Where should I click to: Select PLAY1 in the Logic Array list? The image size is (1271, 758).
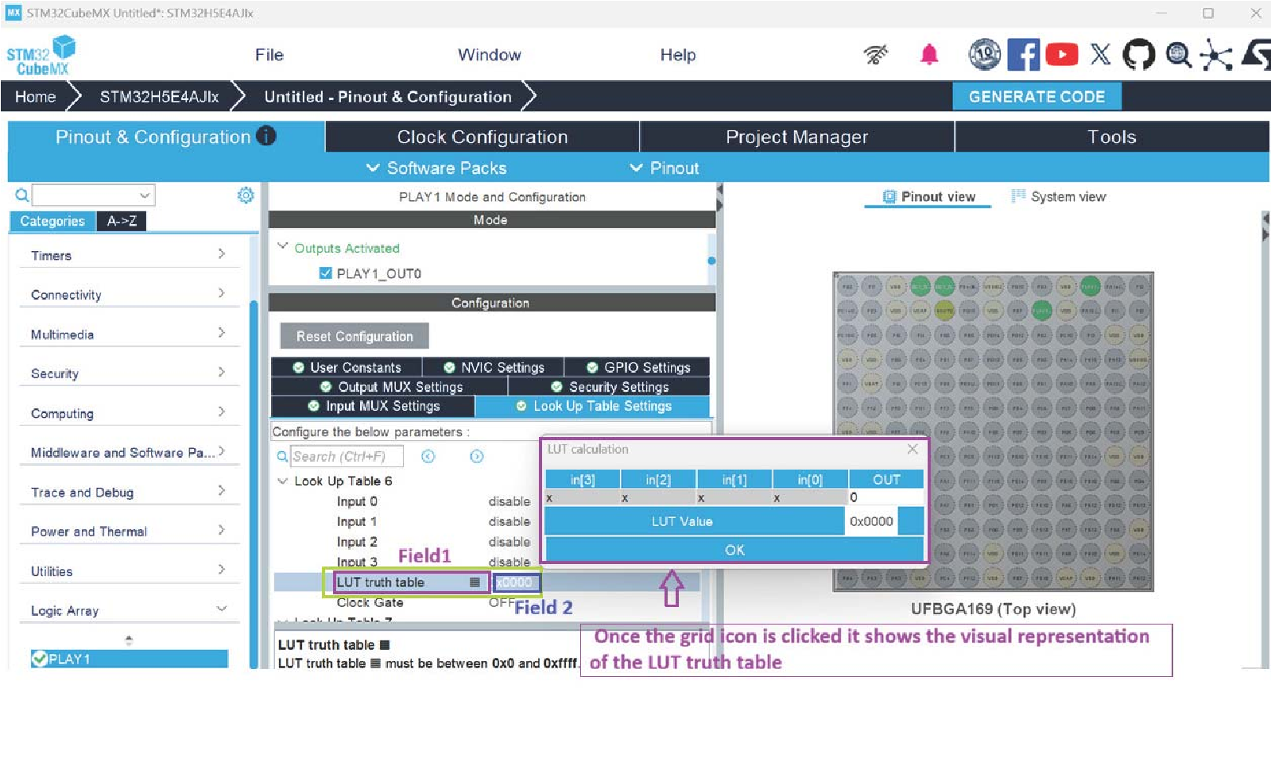(130, 659)
